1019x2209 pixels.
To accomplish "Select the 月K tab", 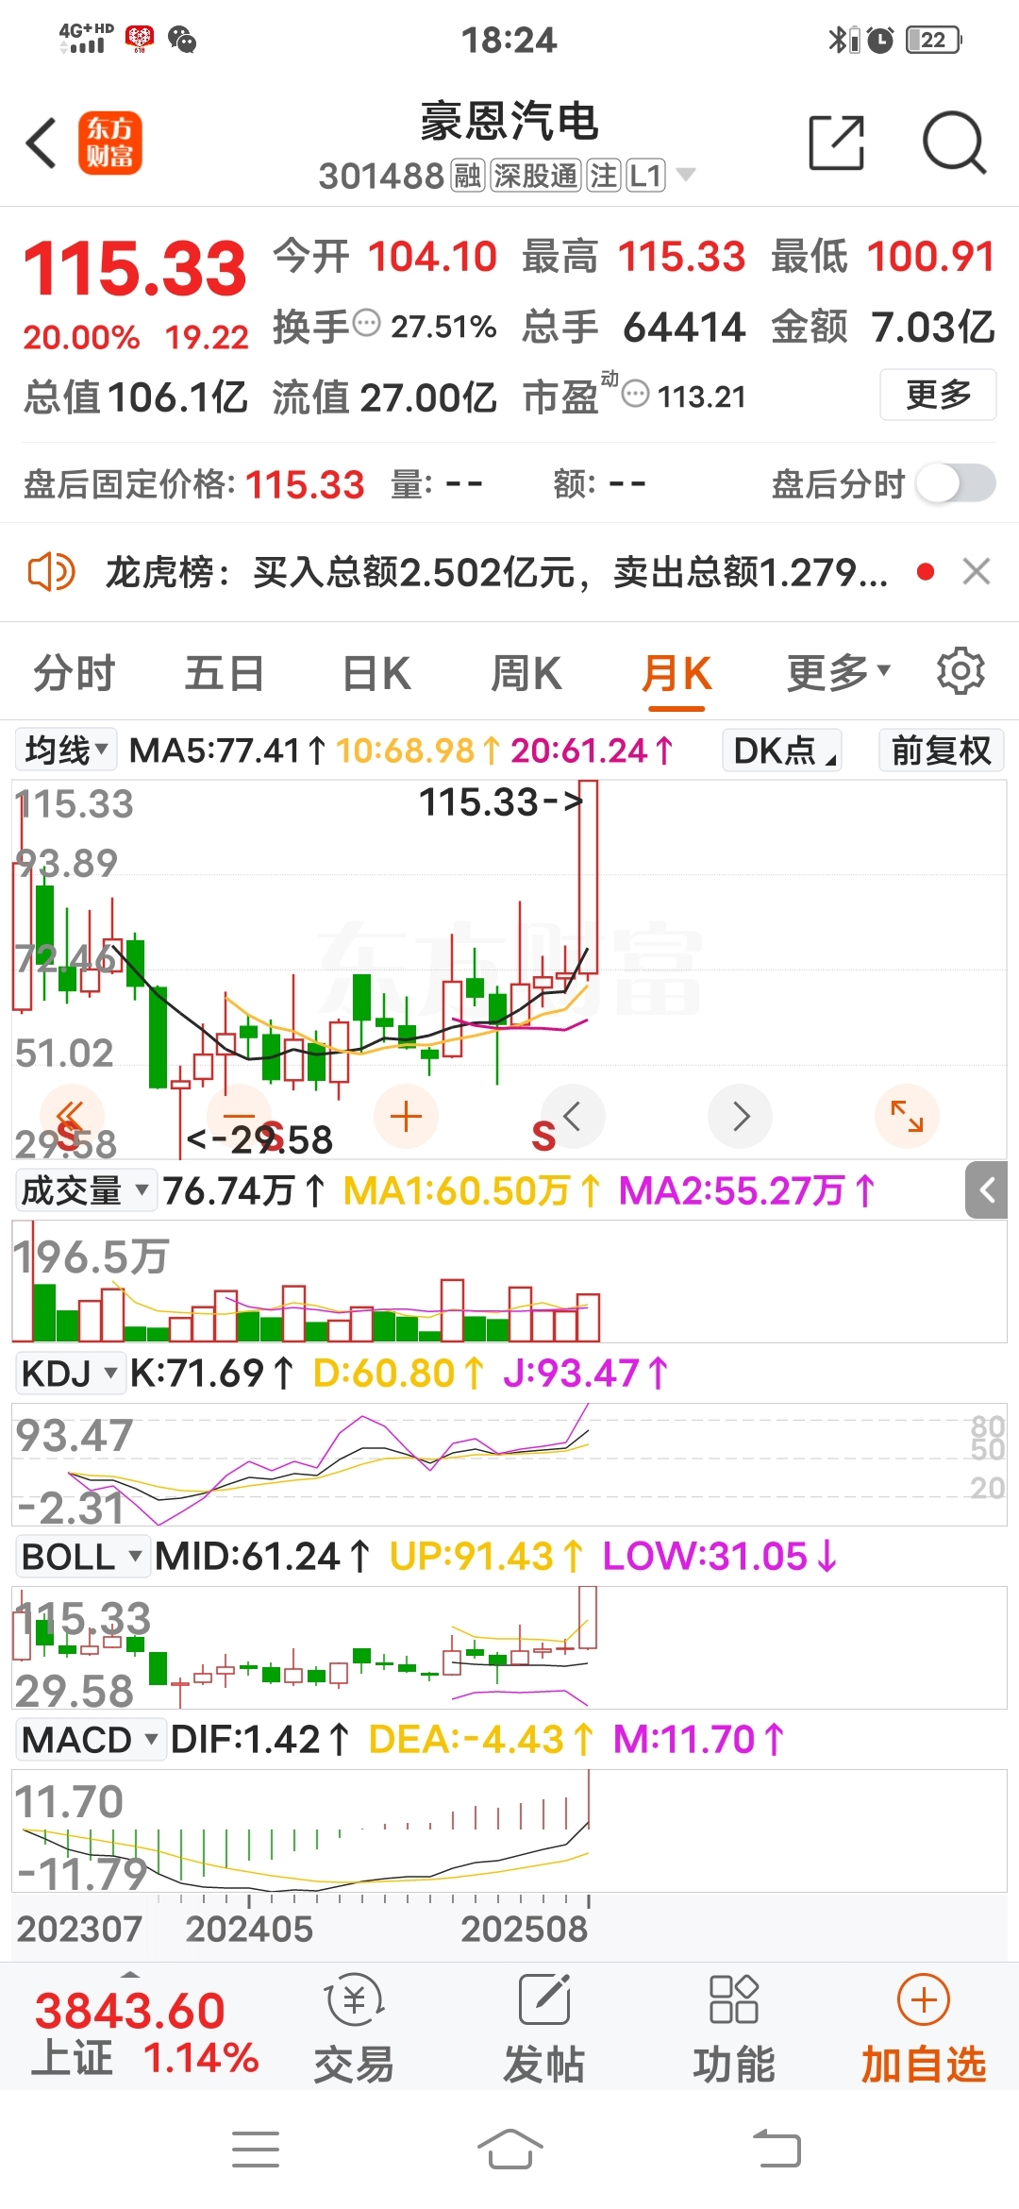I will [677, 674].
